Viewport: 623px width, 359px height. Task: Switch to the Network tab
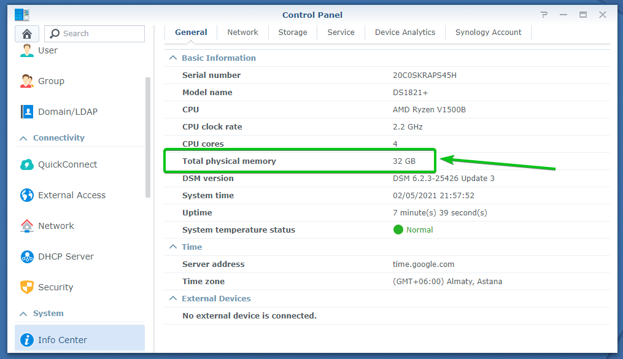pos(242,33)
